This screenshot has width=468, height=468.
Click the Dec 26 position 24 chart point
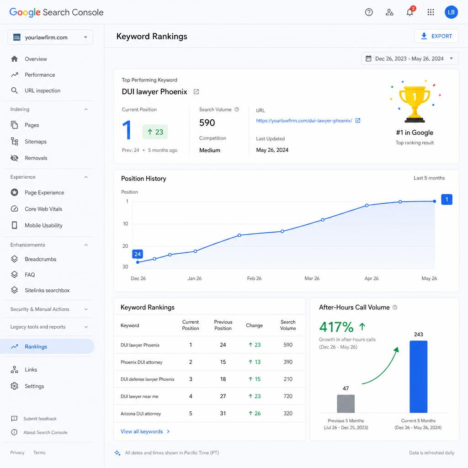tap(138, 262)
